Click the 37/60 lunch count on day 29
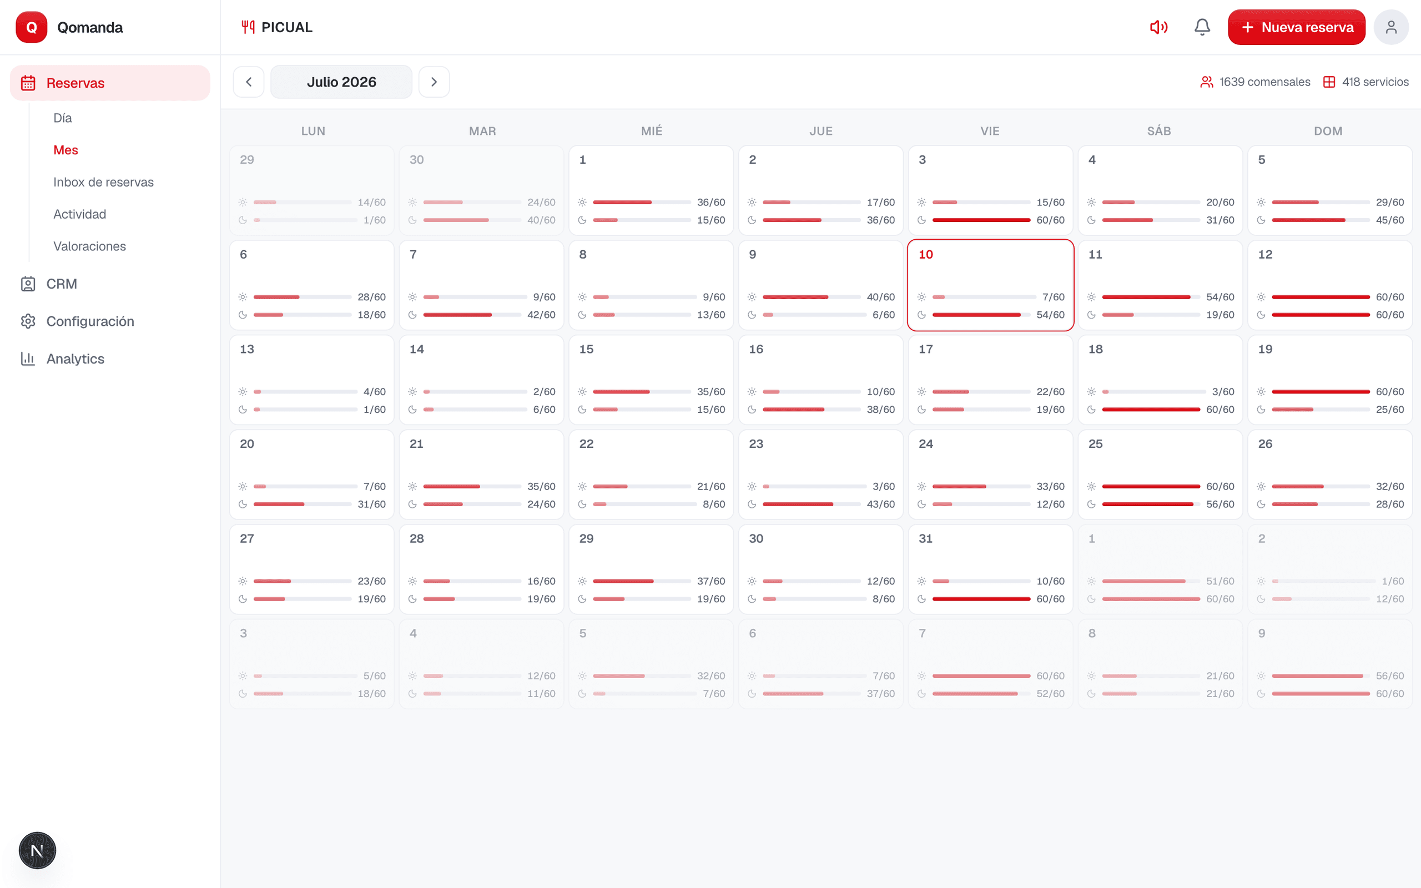This screenshot has height=888, width=1421. [x=710, y=581]
